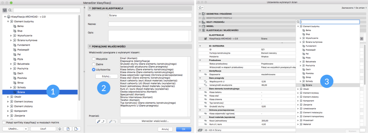Click the link icon beside Izolacyjność akustyczna
The width and height of the screenshot is (368, 133).
[205, 85]
